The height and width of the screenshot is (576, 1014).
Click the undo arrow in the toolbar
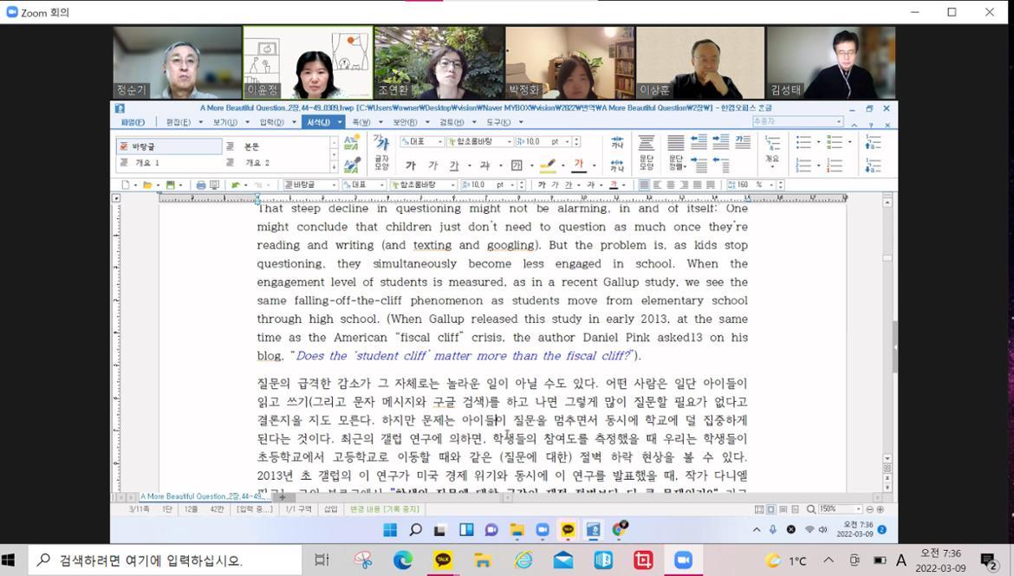pyautogui.click(x=235, y=185)
